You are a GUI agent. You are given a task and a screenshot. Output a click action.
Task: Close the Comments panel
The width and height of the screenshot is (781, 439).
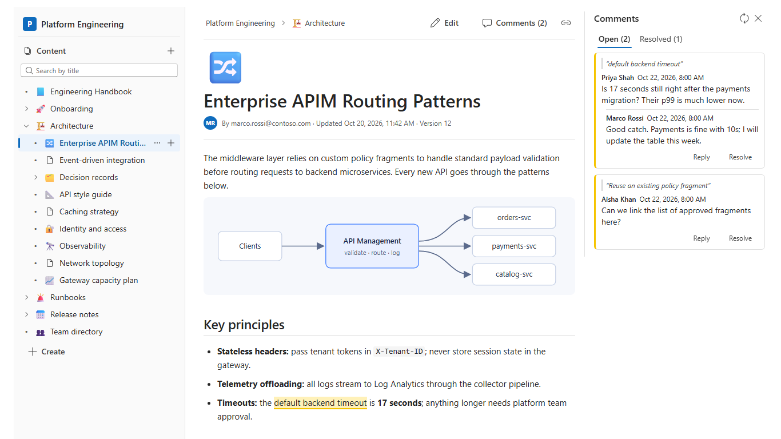point(758,18)
